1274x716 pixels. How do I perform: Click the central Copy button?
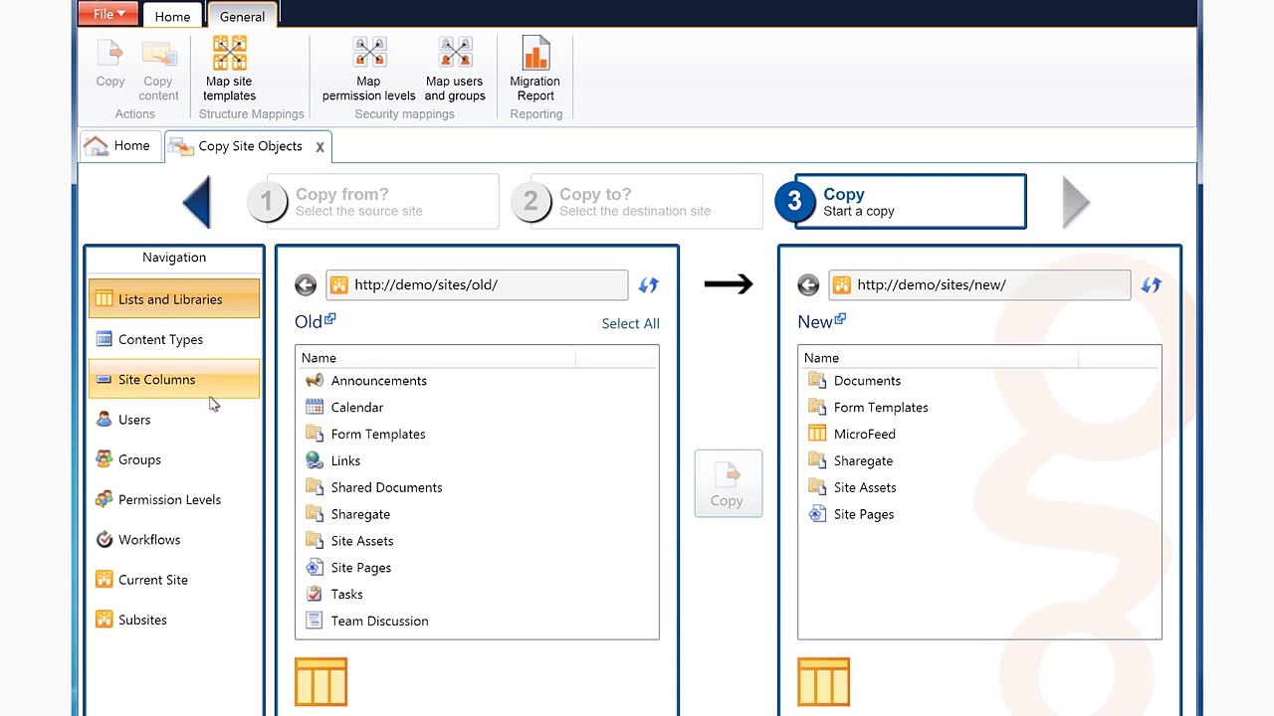click(x=728, y=483)
